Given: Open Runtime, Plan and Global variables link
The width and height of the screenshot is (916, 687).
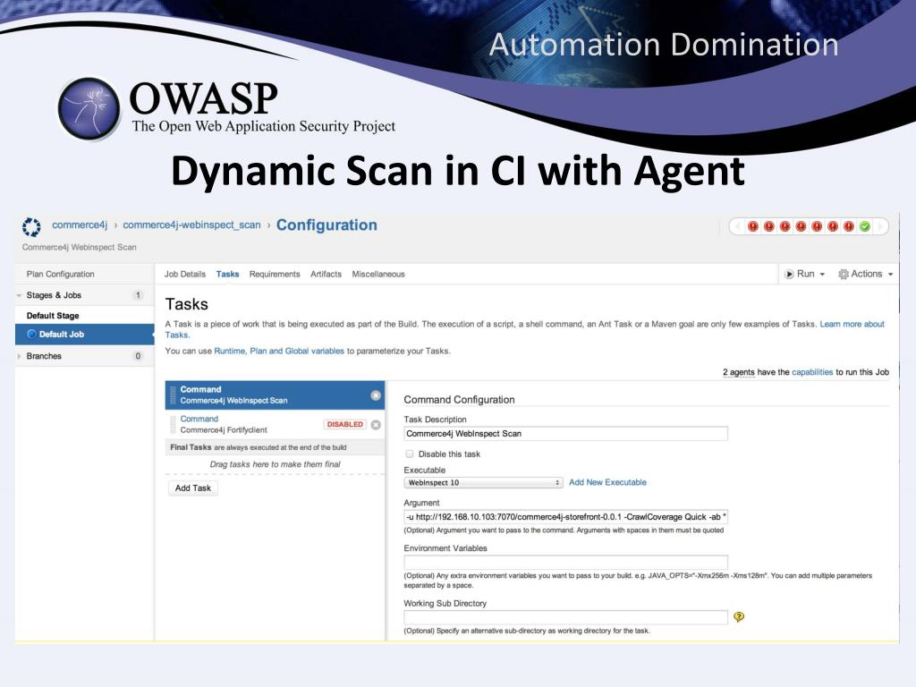Looking at the screenshot, I should pyautogui.click(x=279, y=351).
